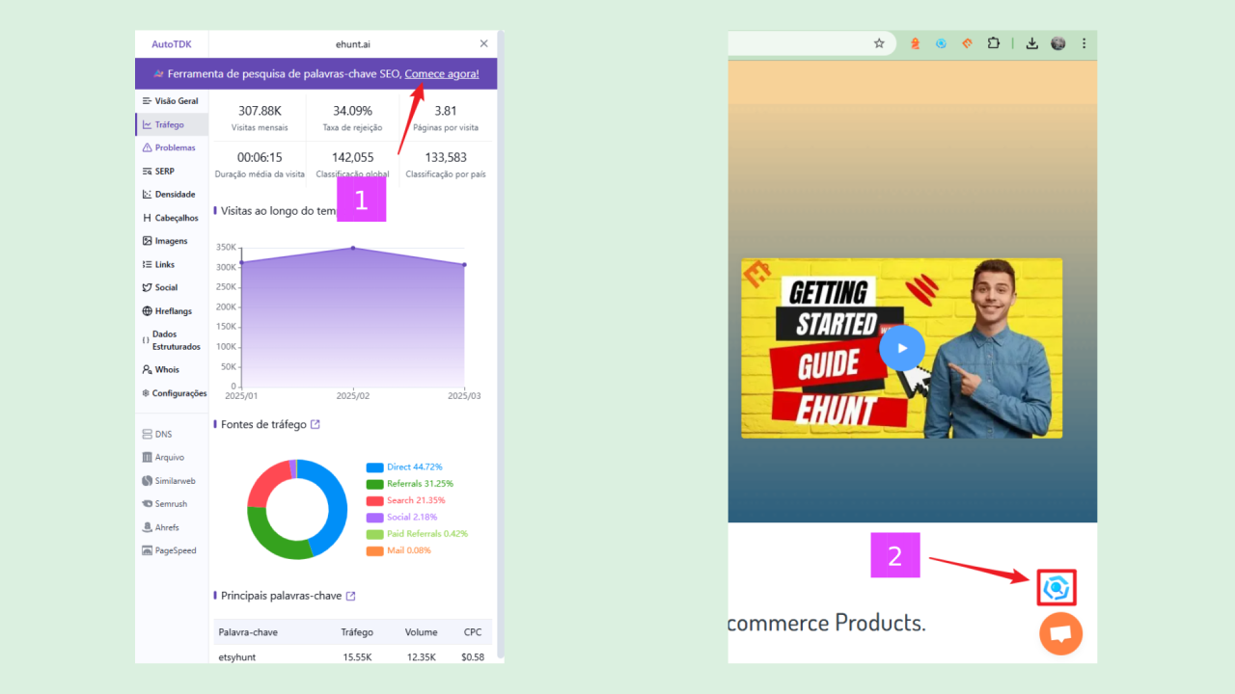
Task: Click the Referrals 31.25% legend entry
Action: [410, 483]
